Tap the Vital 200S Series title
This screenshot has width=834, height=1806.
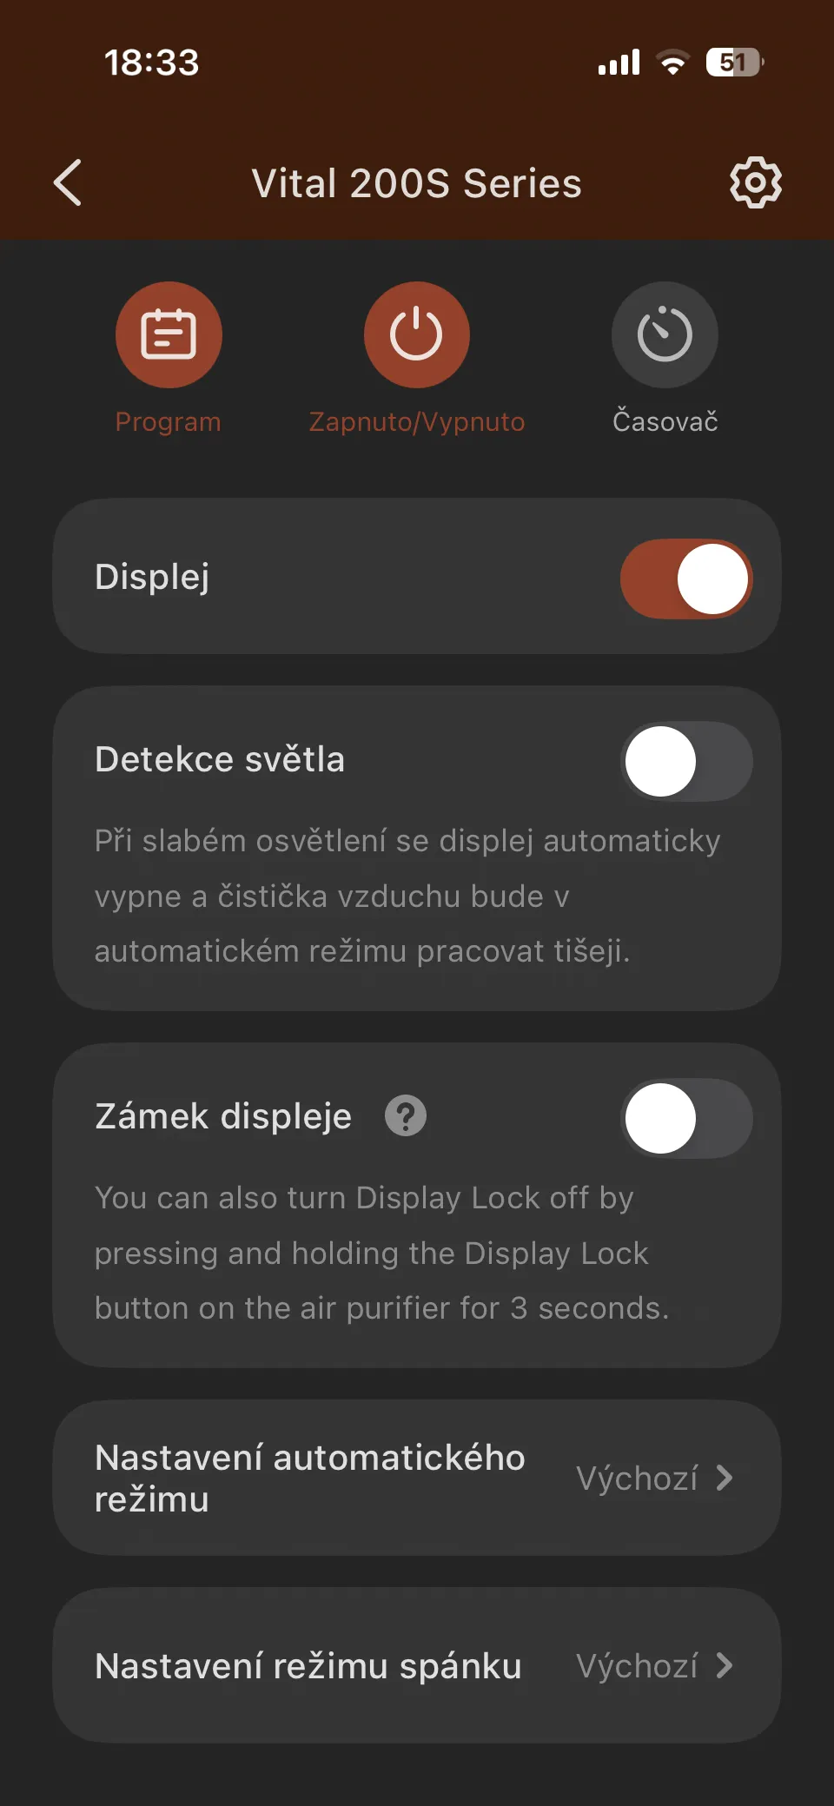417,183
